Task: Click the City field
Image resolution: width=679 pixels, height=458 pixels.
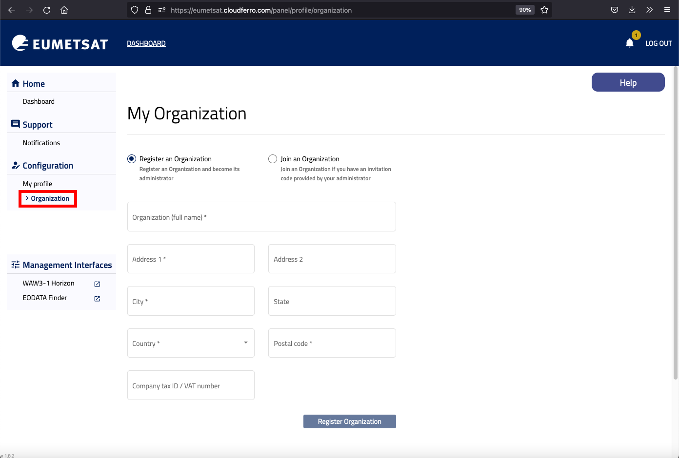Action: pyautogui.click(x=191, y=301)
